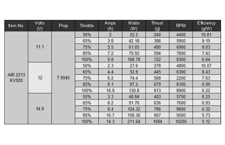Select the 12 volts cell
This screenshot has height=145, width=225.
click(x=40, y=78)
